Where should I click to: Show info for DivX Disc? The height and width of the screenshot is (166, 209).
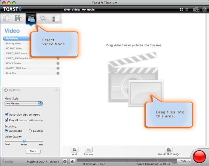[58, 73]
